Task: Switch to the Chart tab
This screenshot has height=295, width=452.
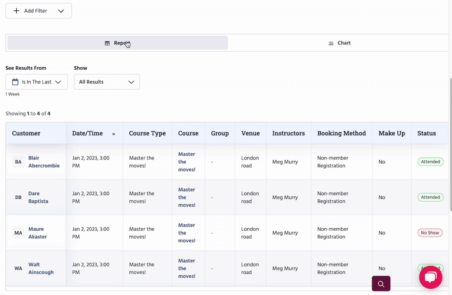Action: coord(339,43)
